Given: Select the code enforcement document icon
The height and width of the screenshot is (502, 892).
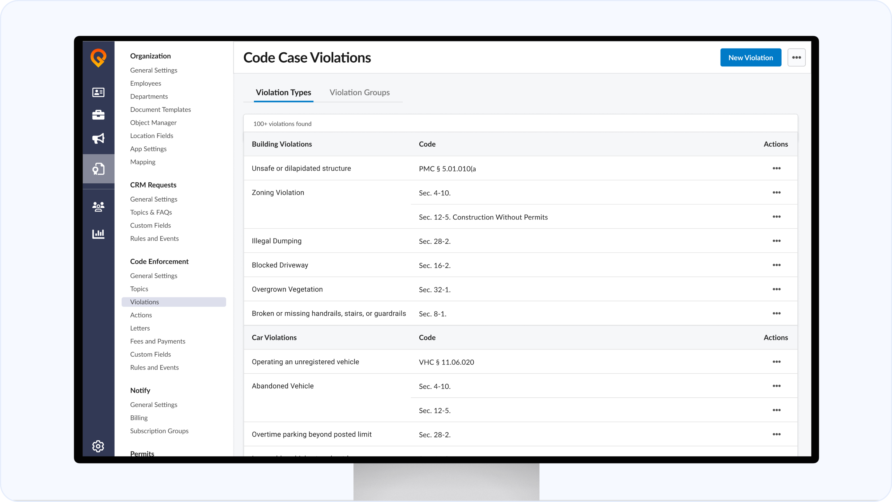Looking at the screenshot, I should [x=98, y=169].
